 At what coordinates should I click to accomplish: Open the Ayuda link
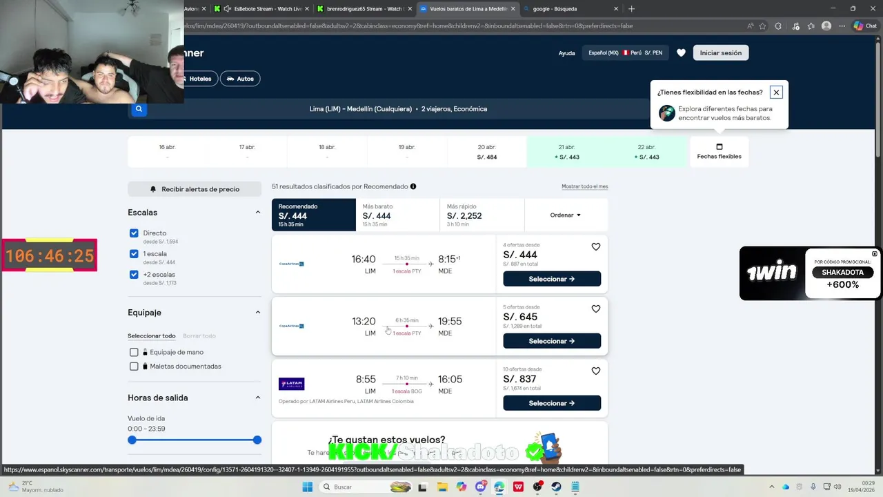pos(566,53)
